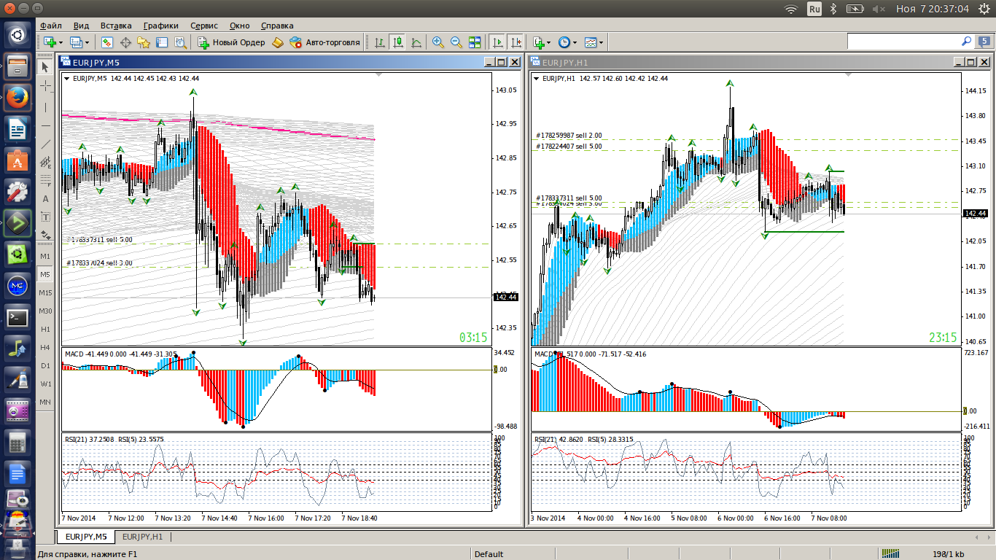Image resolution: width=996 pixels, height=560 pixels.
Task: Open the Окно menu
Action: (x=239, y=26)
